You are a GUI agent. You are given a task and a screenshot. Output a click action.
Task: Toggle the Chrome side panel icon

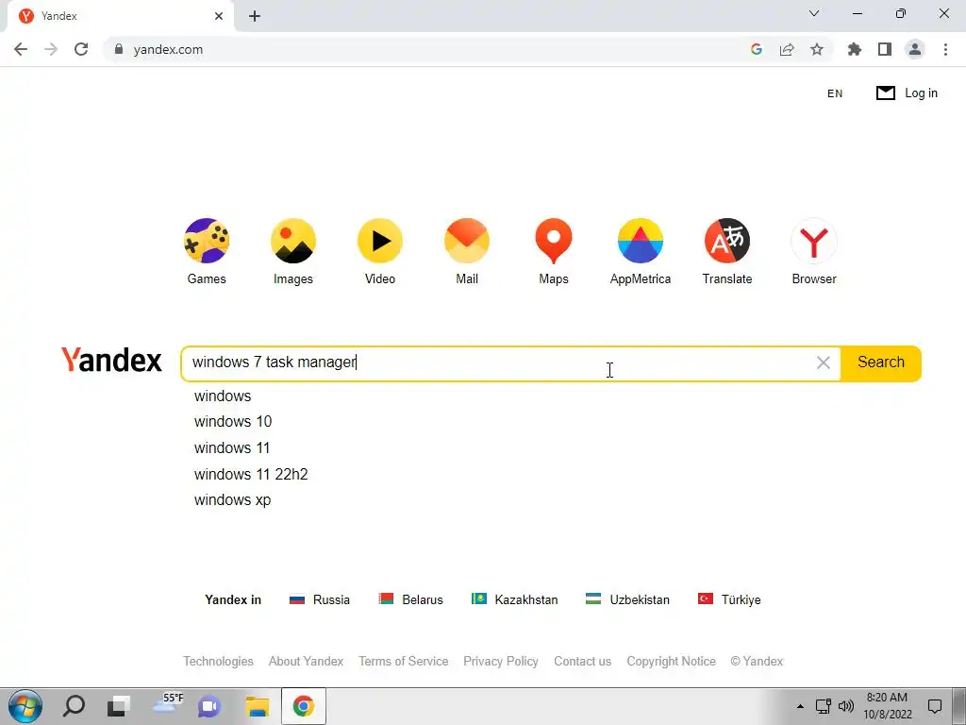(885, 49)
